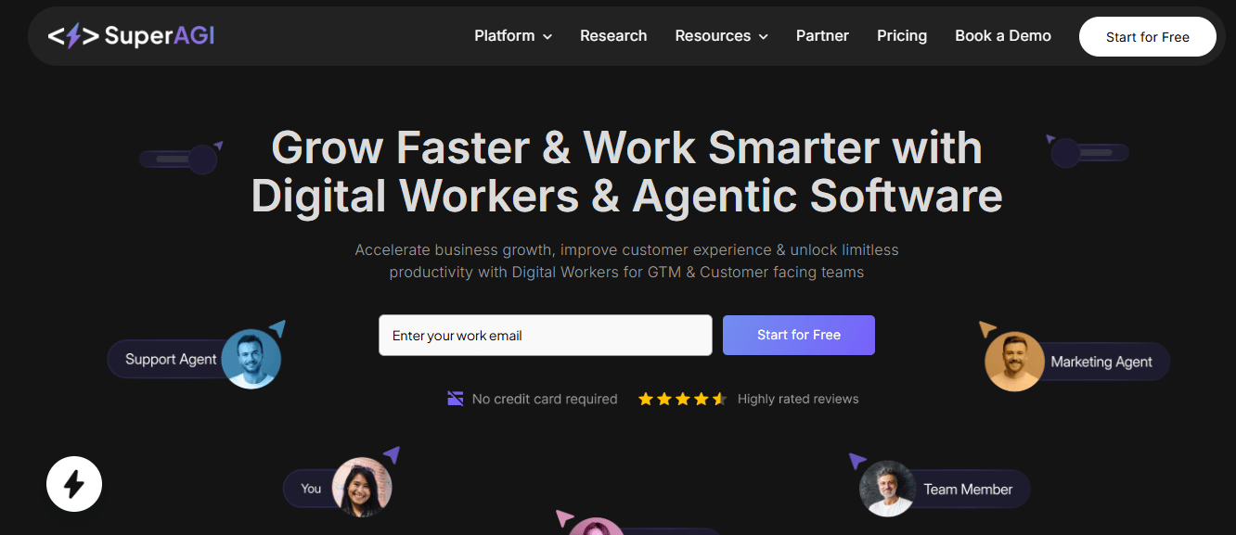Click the five-star rating icons
The image size is (1236, 535).
pyautogui.click(x=682, y=399)
